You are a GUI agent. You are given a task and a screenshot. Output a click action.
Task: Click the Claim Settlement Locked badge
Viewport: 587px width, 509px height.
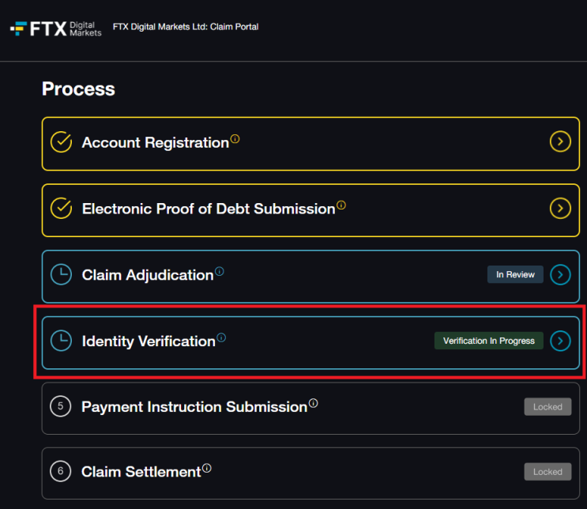(547, 472)
